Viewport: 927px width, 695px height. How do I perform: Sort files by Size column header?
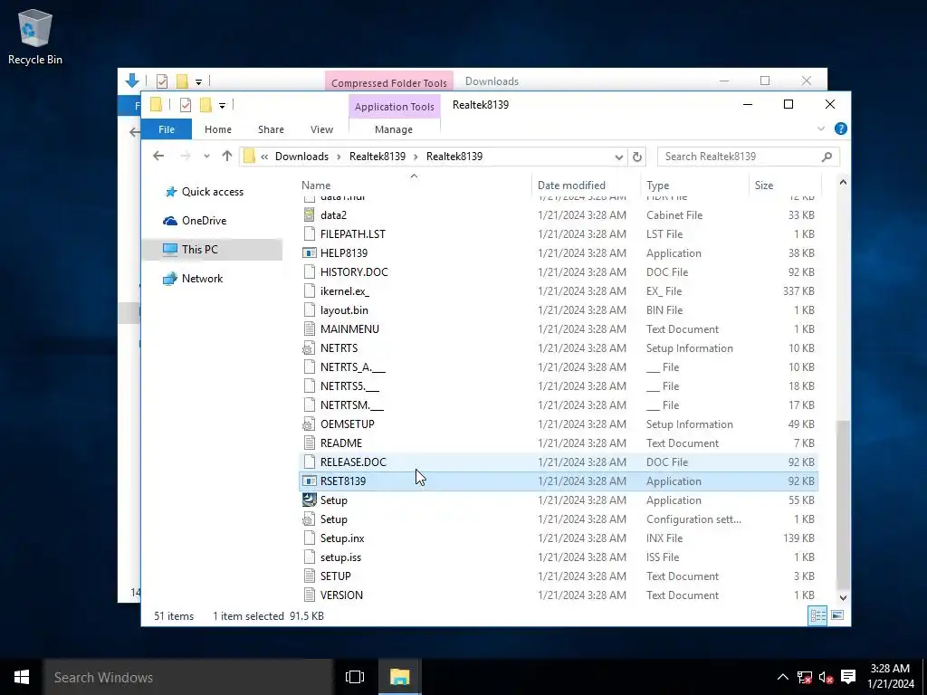coord(764,186)
